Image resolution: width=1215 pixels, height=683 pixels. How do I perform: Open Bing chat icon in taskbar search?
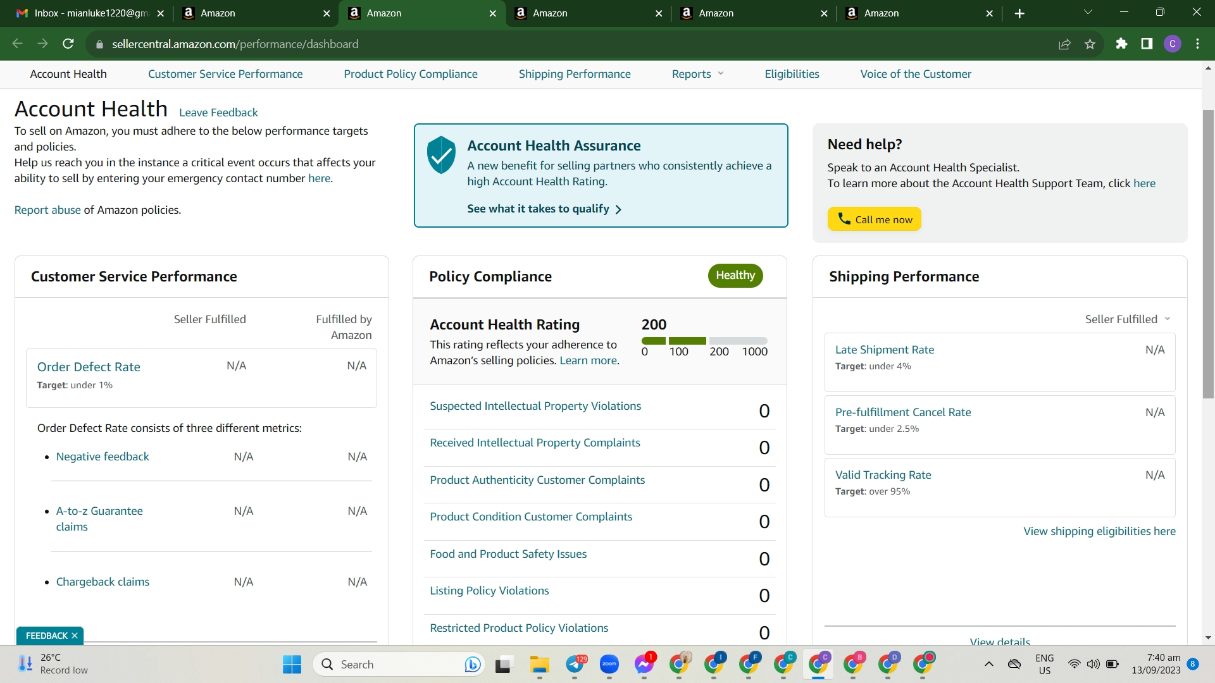pyautogui.click(x=472, y=664)
